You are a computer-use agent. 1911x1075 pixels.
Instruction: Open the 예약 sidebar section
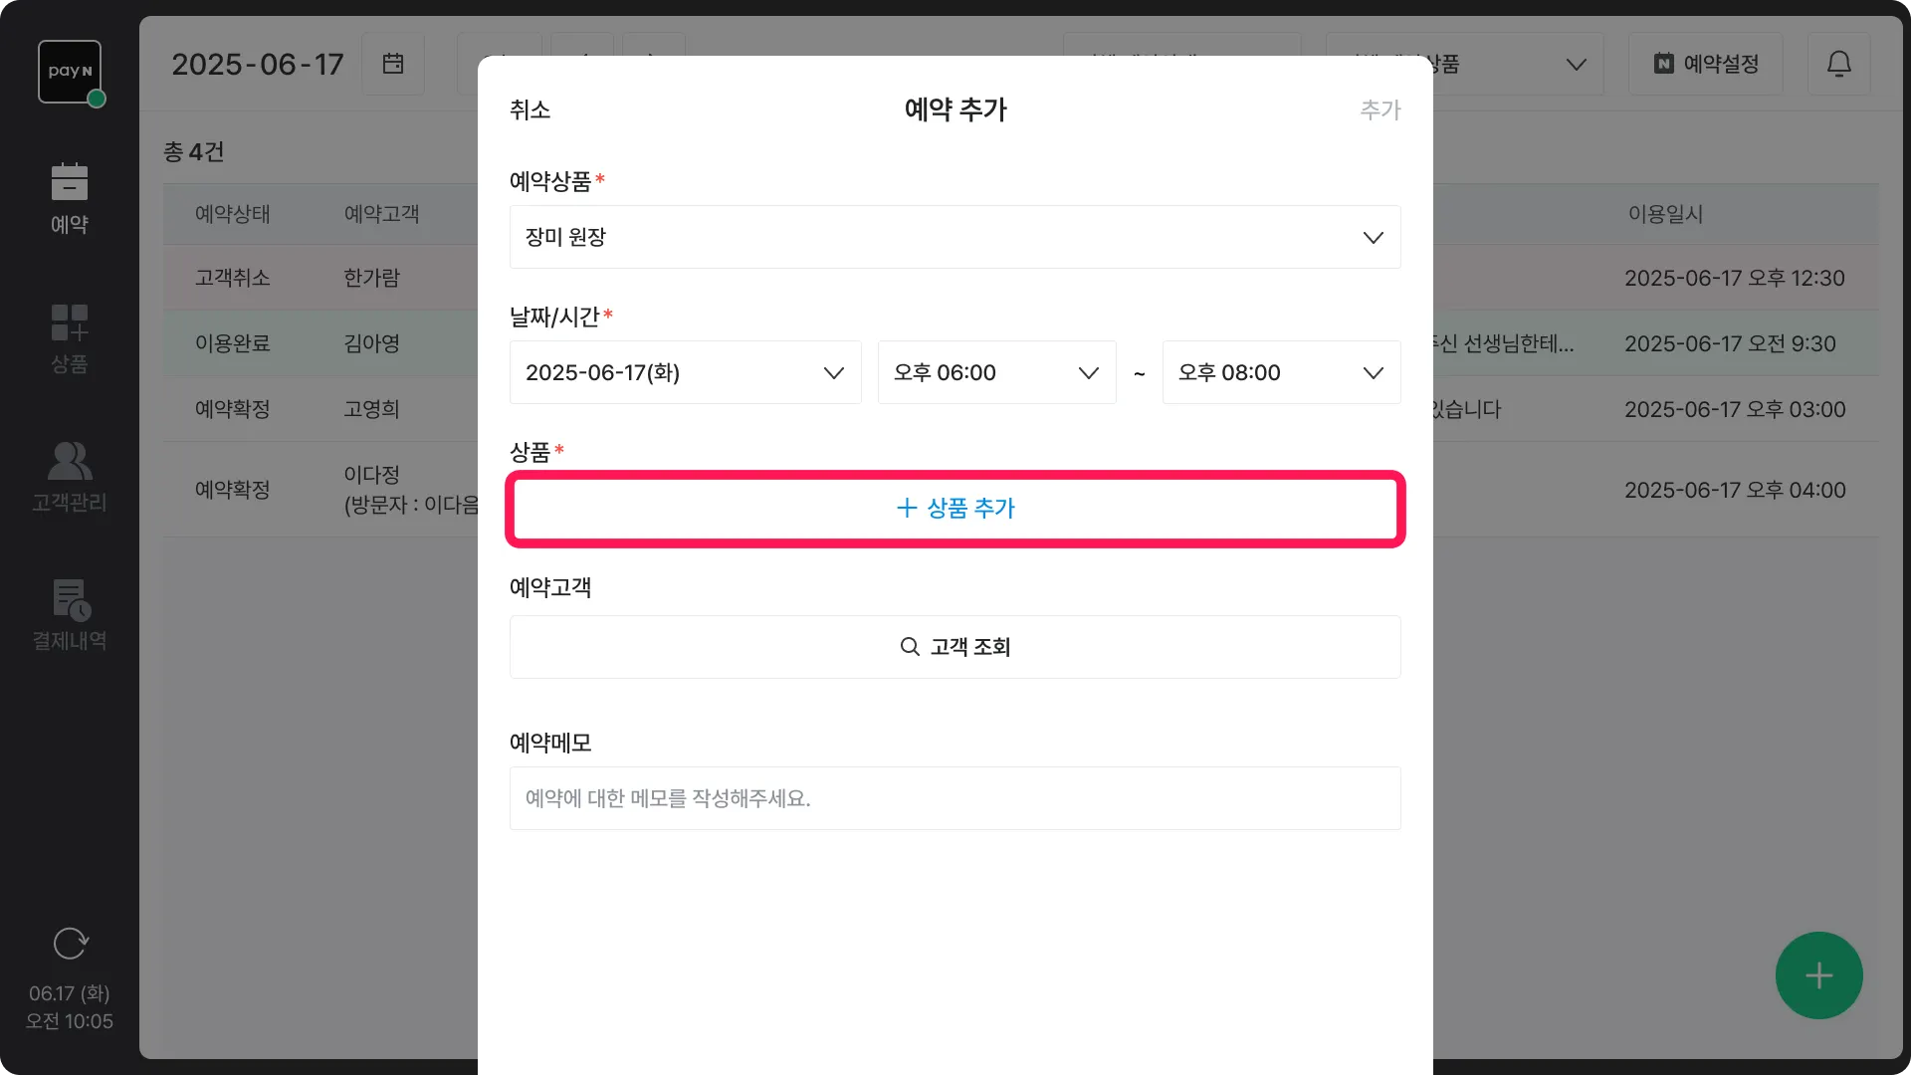click(70, 199)
